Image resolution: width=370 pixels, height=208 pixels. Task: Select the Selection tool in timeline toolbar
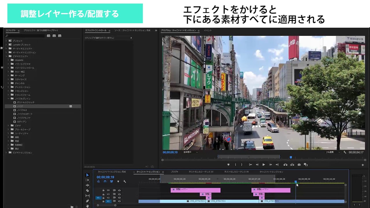tap(88, 175)
